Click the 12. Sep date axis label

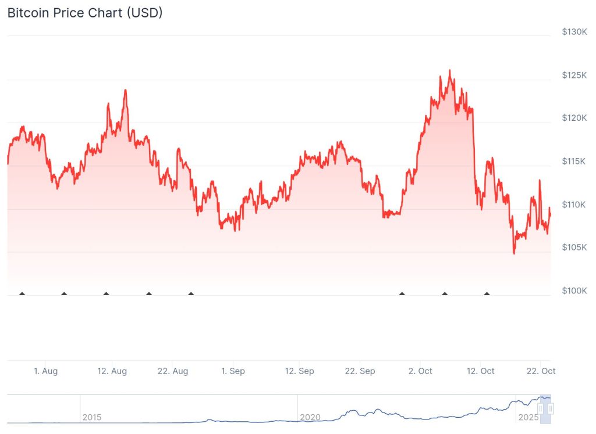299,371
